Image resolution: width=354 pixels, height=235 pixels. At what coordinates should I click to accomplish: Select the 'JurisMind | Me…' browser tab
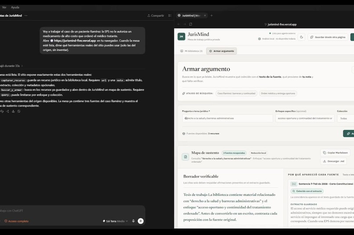click(191, 15)
